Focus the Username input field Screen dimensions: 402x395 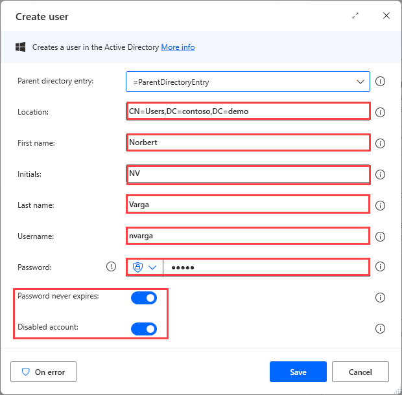pyautogui.click(x=248, y=236)
